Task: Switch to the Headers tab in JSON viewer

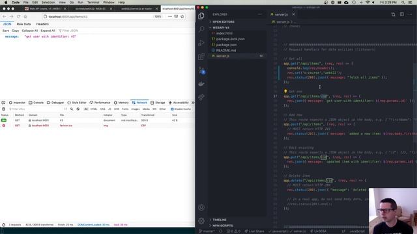Action: (42, 24)
